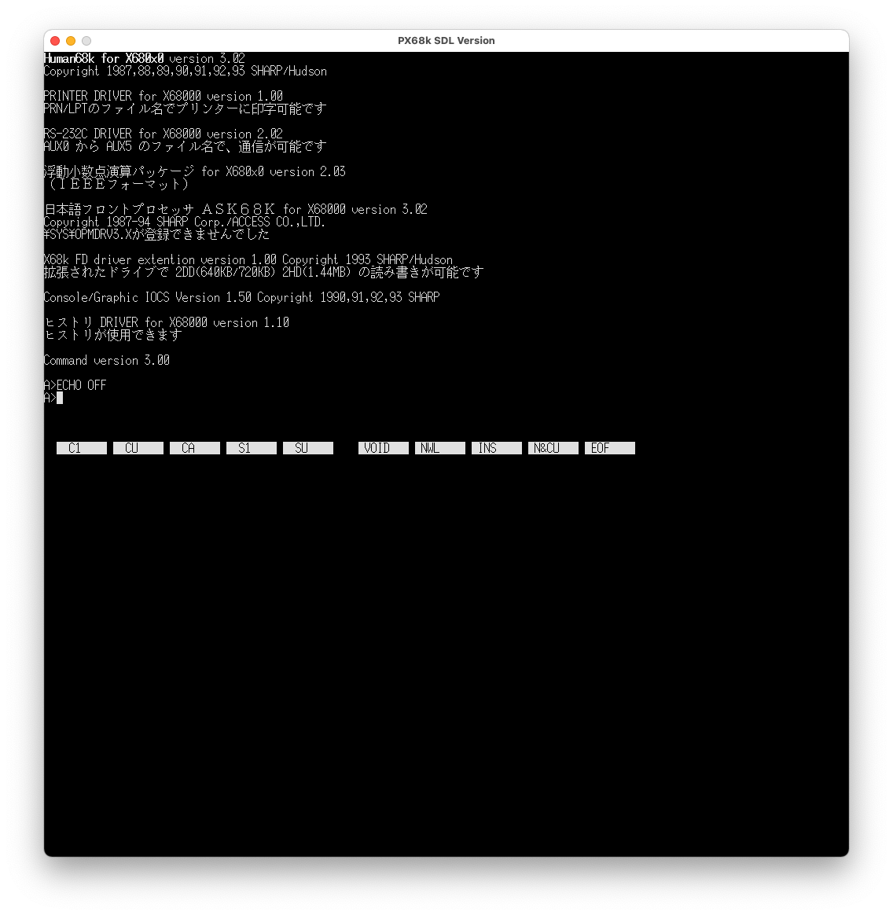Image resolution: width=893 pixels, height=915 pixels.
Task: Click the 'ASK68K for X68000 version 3.02' line
Action: [x=236, y=209]
